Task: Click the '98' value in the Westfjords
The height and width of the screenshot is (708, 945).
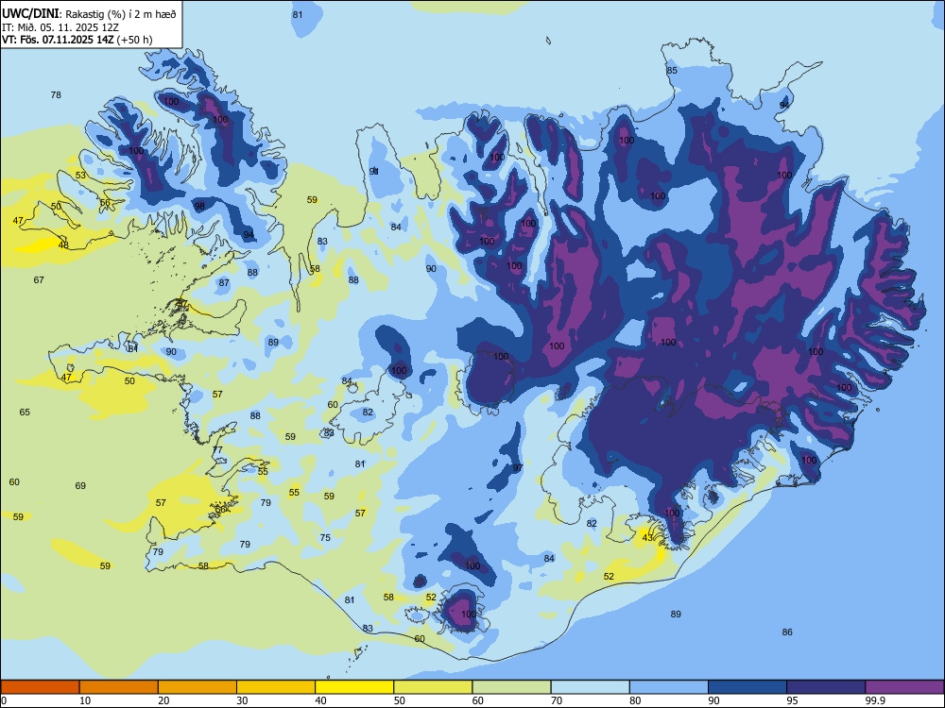Action: point(199,206)
